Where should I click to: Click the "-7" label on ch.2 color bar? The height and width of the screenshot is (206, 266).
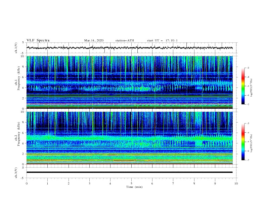click(x=248, y=160)
